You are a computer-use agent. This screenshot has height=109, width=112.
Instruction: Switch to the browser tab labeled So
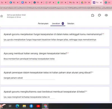[2, 3]
